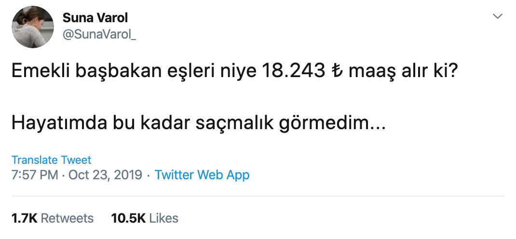Click the Oct 23, 2019 date

coord(105,175)
